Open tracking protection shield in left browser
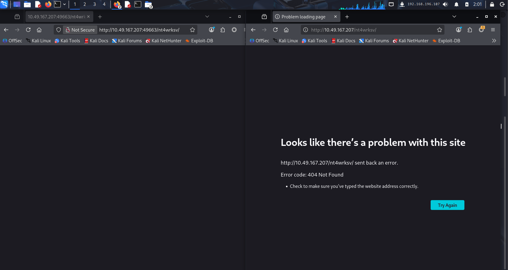Image resolution: width=508 pixels, height=270 pixels. click(59, 30)
